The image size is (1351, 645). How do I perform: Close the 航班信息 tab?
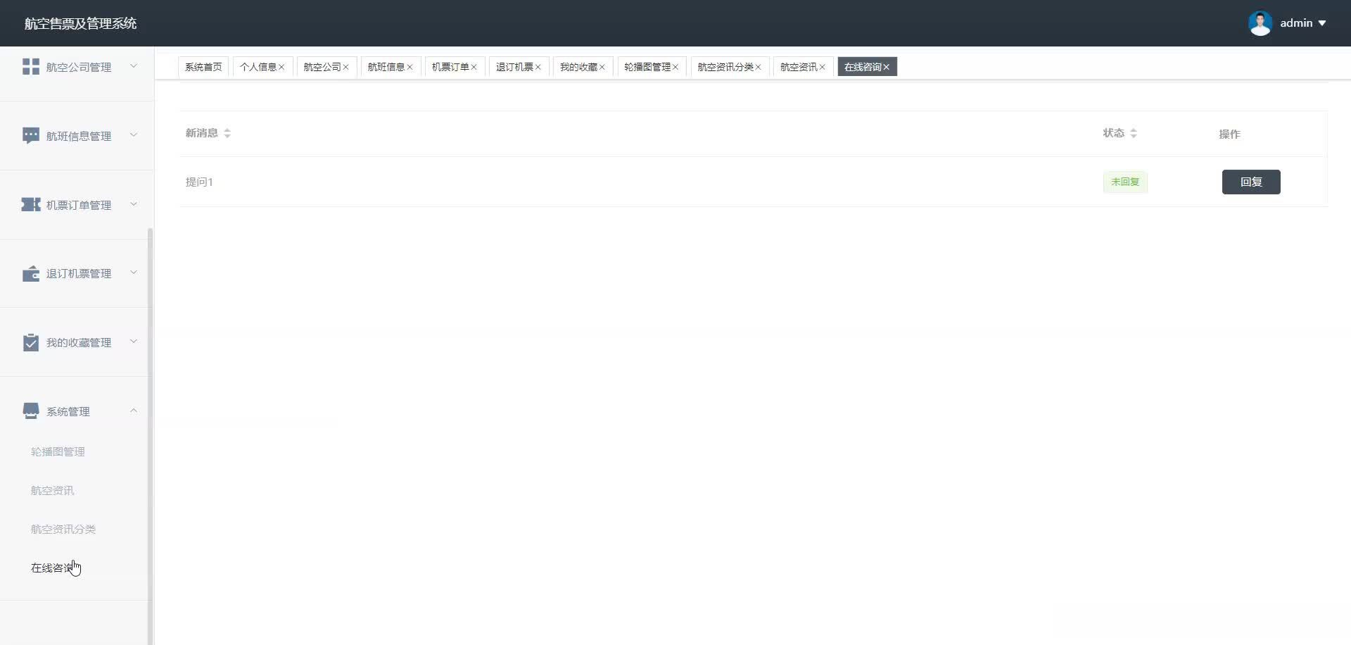coord(410,67)
